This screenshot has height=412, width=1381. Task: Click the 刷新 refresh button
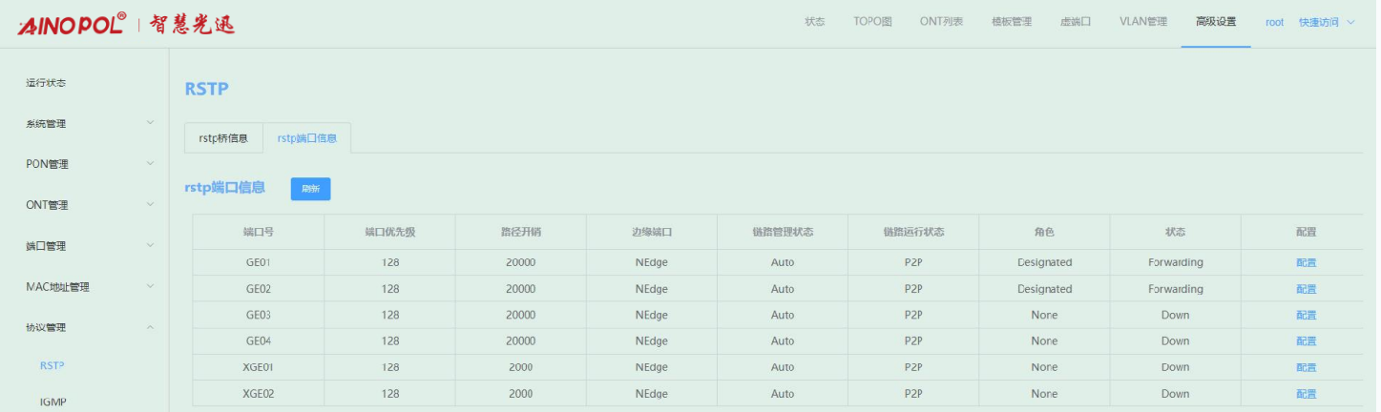click(x=310, y=189)
